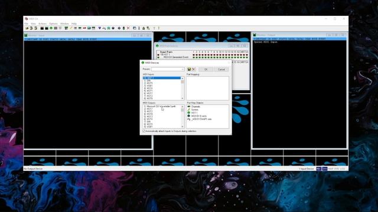Minimize the Monitor Output window

[330, 35]
